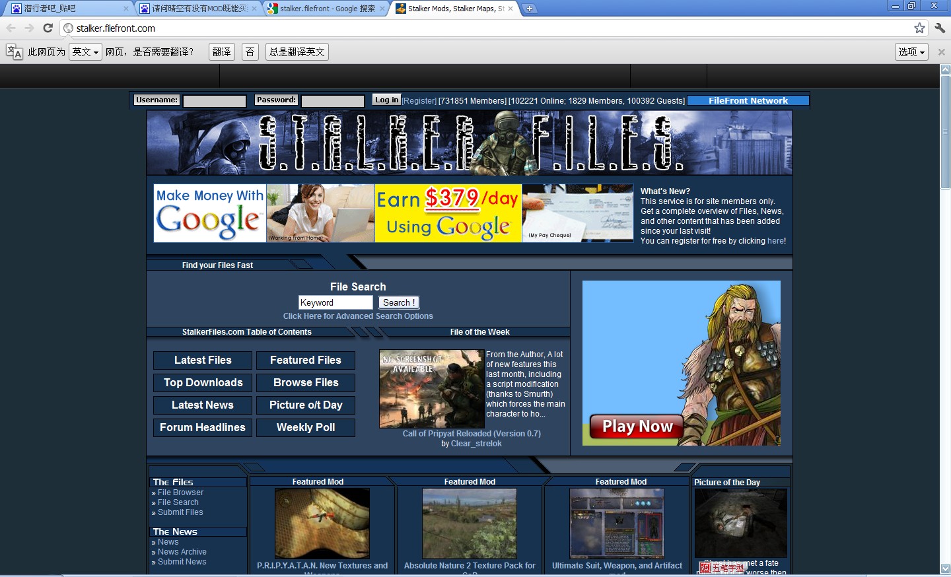Click the Absolute Nature 2 Texture Pack thumbnail
Viewport: 951px width, 577px height.
(470, 524)
